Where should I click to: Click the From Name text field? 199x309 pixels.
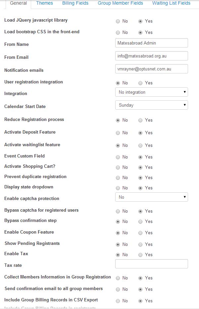coord(151,43)
